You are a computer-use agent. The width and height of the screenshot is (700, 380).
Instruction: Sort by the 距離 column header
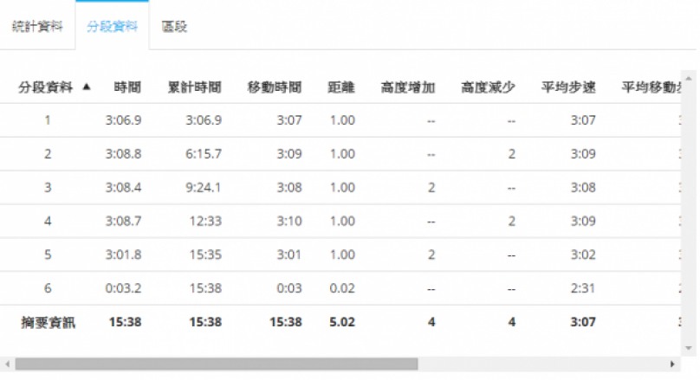click(x=341, y=87)
